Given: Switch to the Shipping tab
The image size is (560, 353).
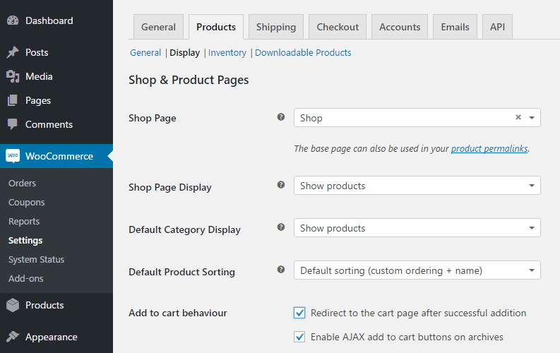Looking at the screenshot, I should [x=275, y=27].
